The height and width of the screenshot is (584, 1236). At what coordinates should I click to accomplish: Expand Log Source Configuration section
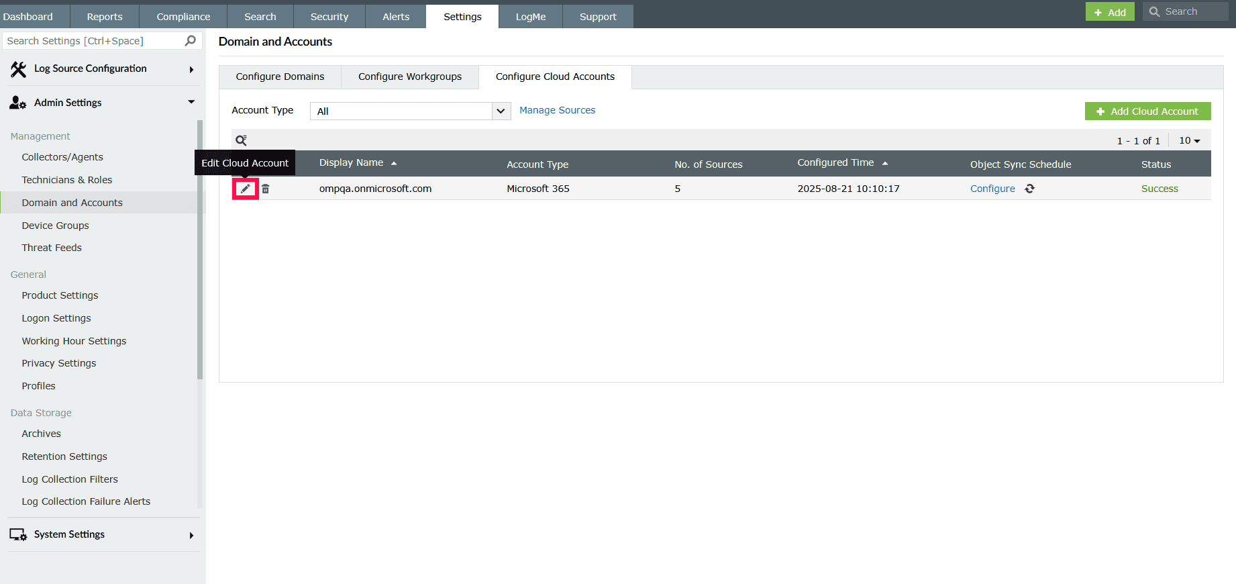click(191, 69)
